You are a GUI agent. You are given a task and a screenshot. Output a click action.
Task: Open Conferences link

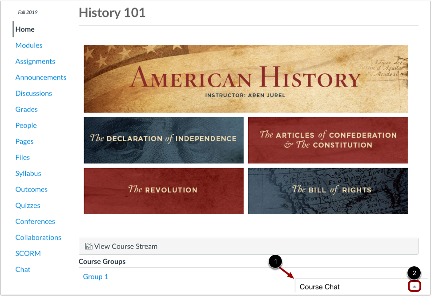(35, 221)
